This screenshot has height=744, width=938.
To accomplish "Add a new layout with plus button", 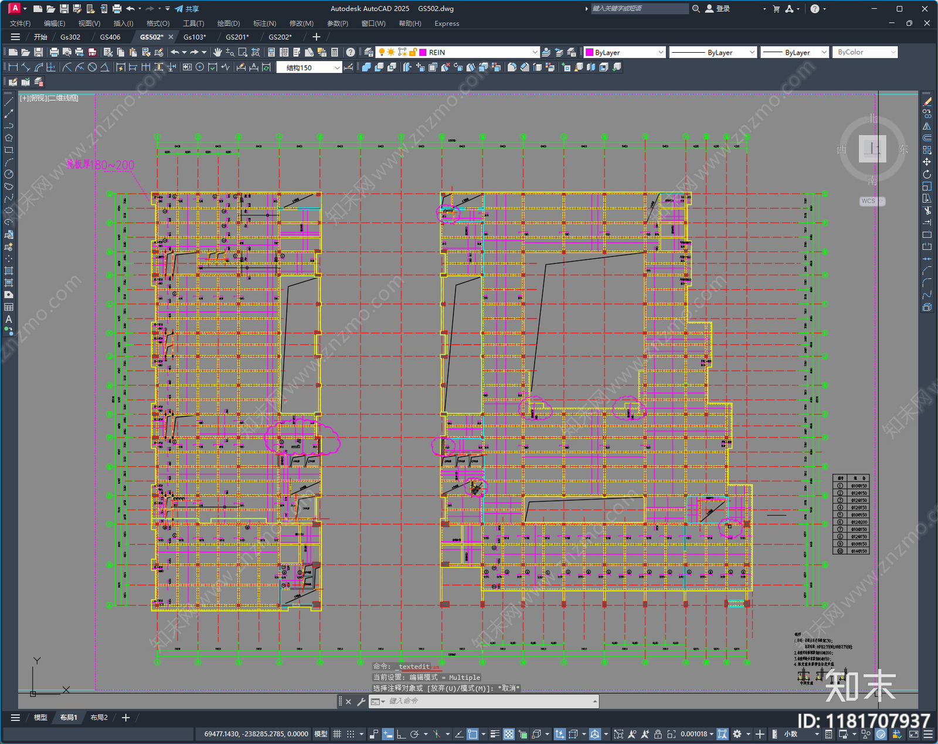I will [125, 718].
